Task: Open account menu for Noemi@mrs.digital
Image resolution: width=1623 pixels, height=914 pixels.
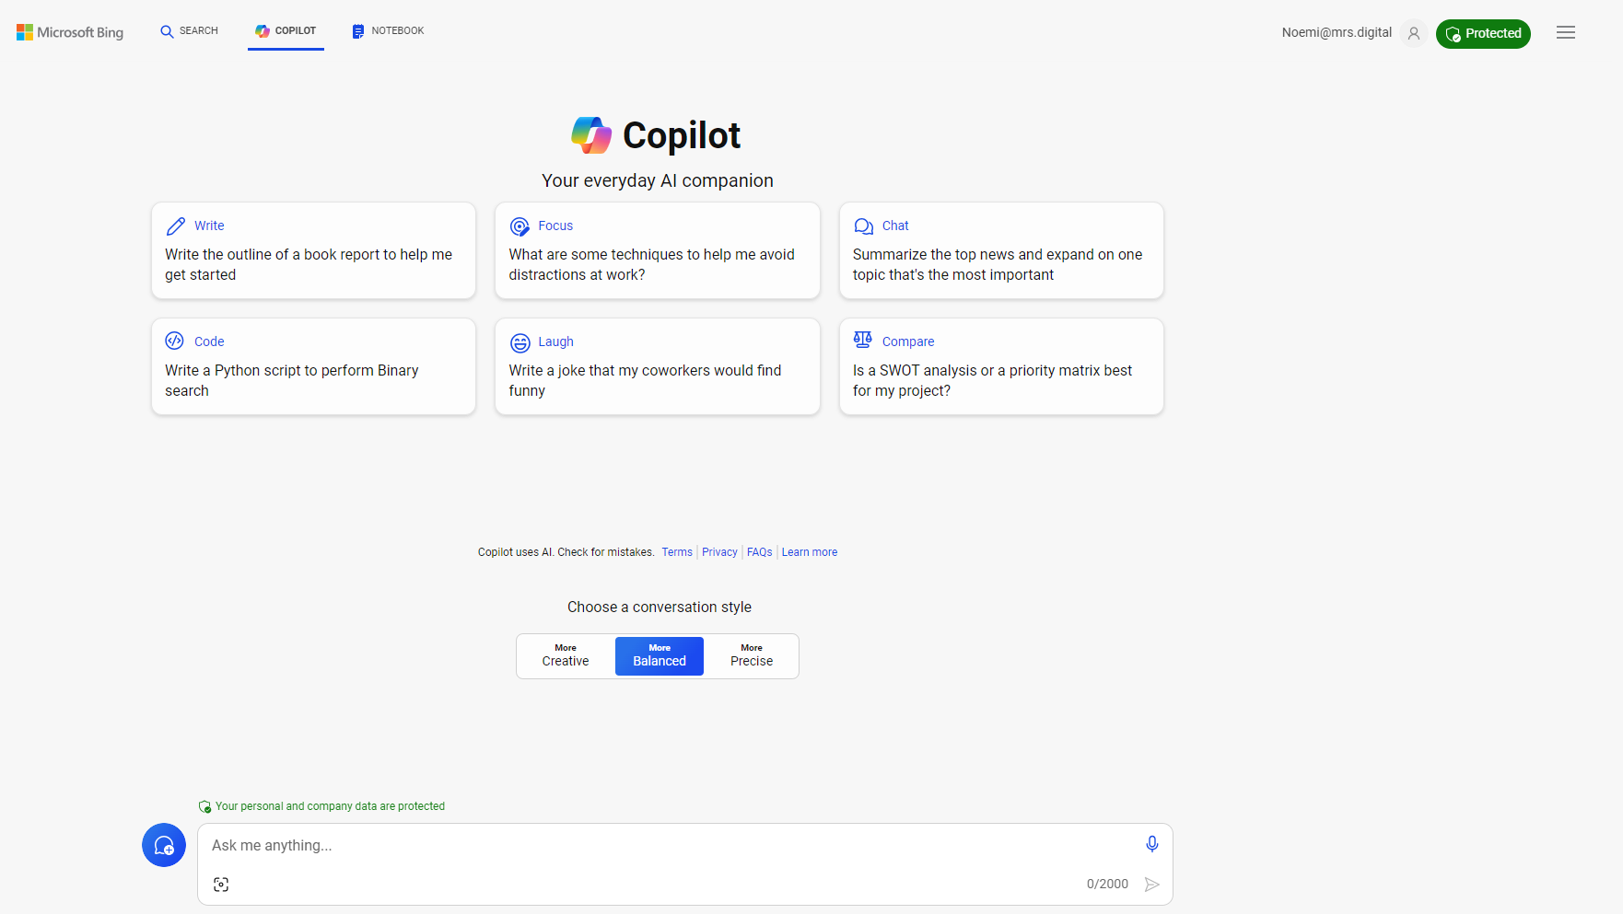Action: click(x=1337, y=33)
